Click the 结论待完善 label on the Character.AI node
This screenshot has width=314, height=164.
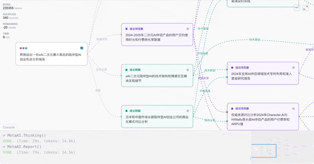tap(242, 108)
